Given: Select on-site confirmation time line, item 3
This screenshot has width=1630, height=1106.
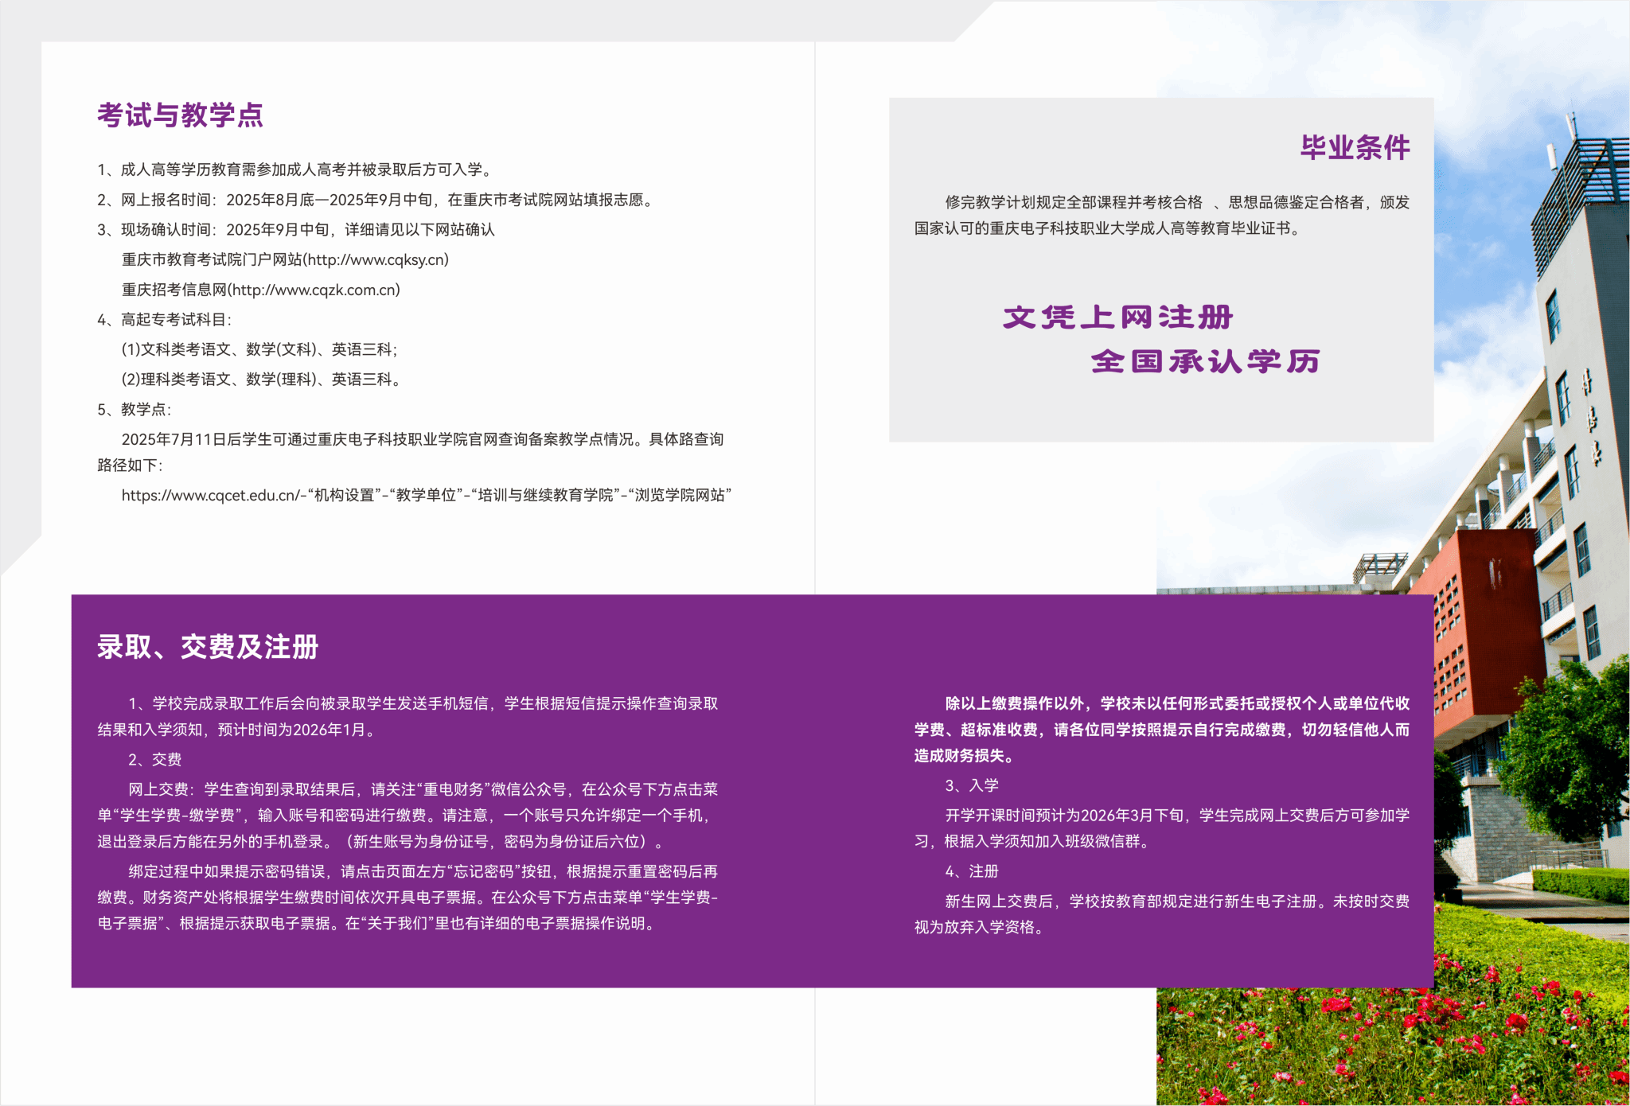Looking at the screenshot, I should tap(295, 230).
